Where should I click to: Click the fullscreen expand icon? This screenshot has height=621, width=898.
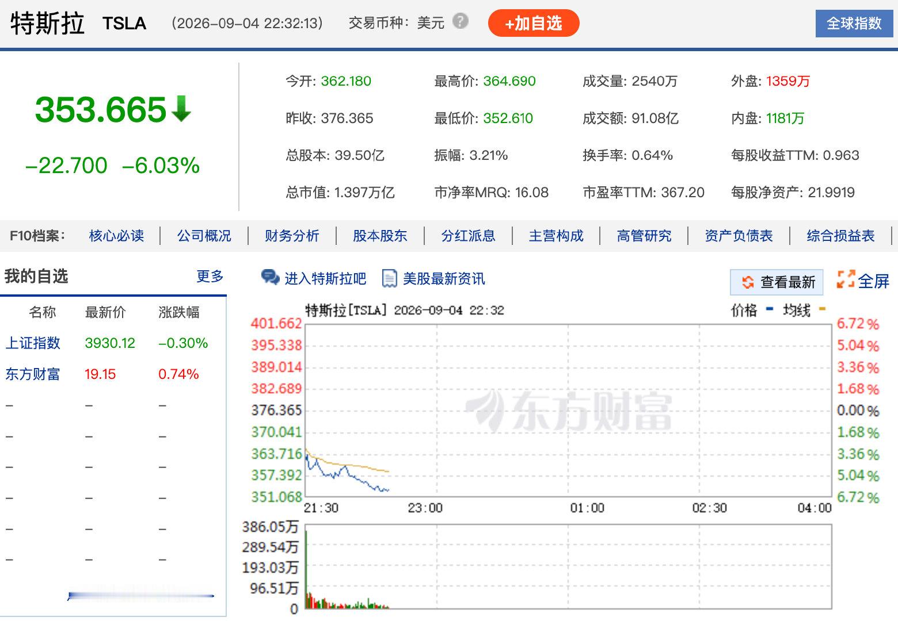pyautogui.click(x=846, y=279)
